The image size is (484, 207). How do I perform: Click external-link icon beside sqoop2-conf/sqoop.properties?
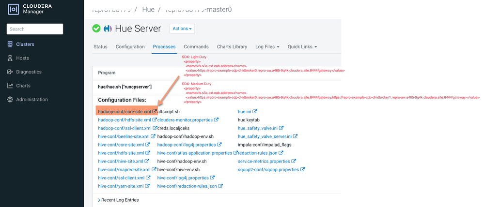click(x=303, y=169)
